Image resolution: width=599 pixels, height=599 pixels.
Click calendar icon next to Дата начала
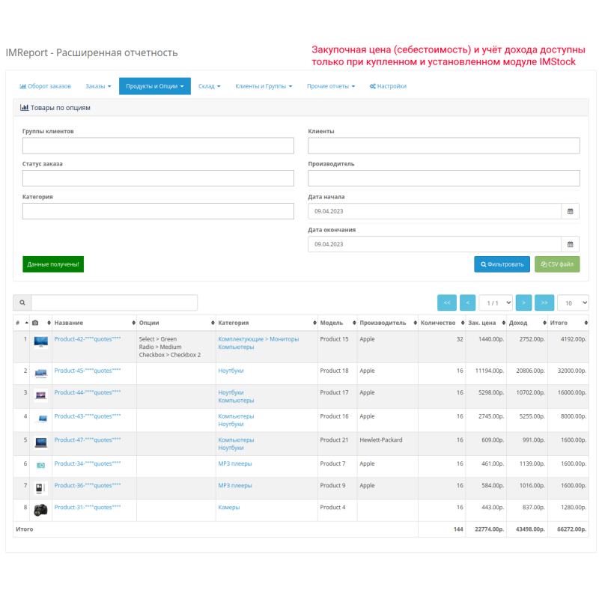(x=570, y=212)
